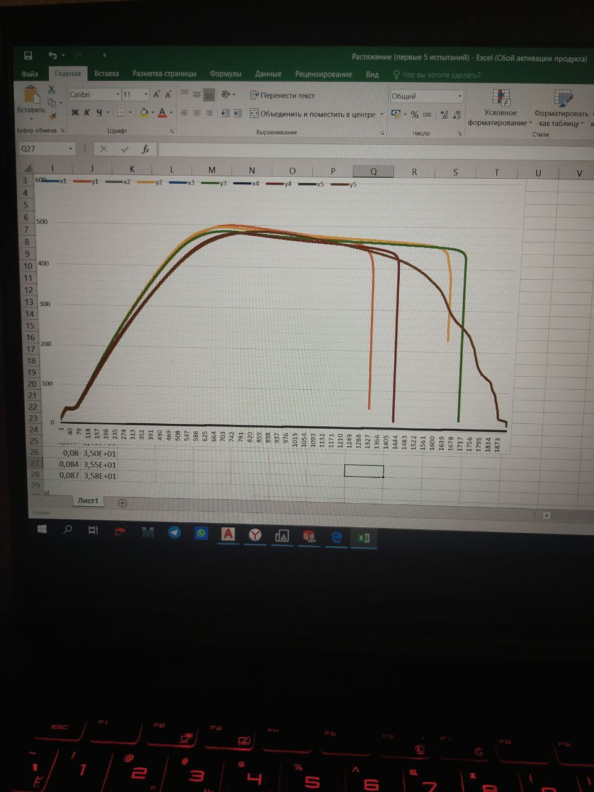This screenshot has height=792, width=594.
Task: Open Условное форматирование menu
Action: tap(500, 108)
